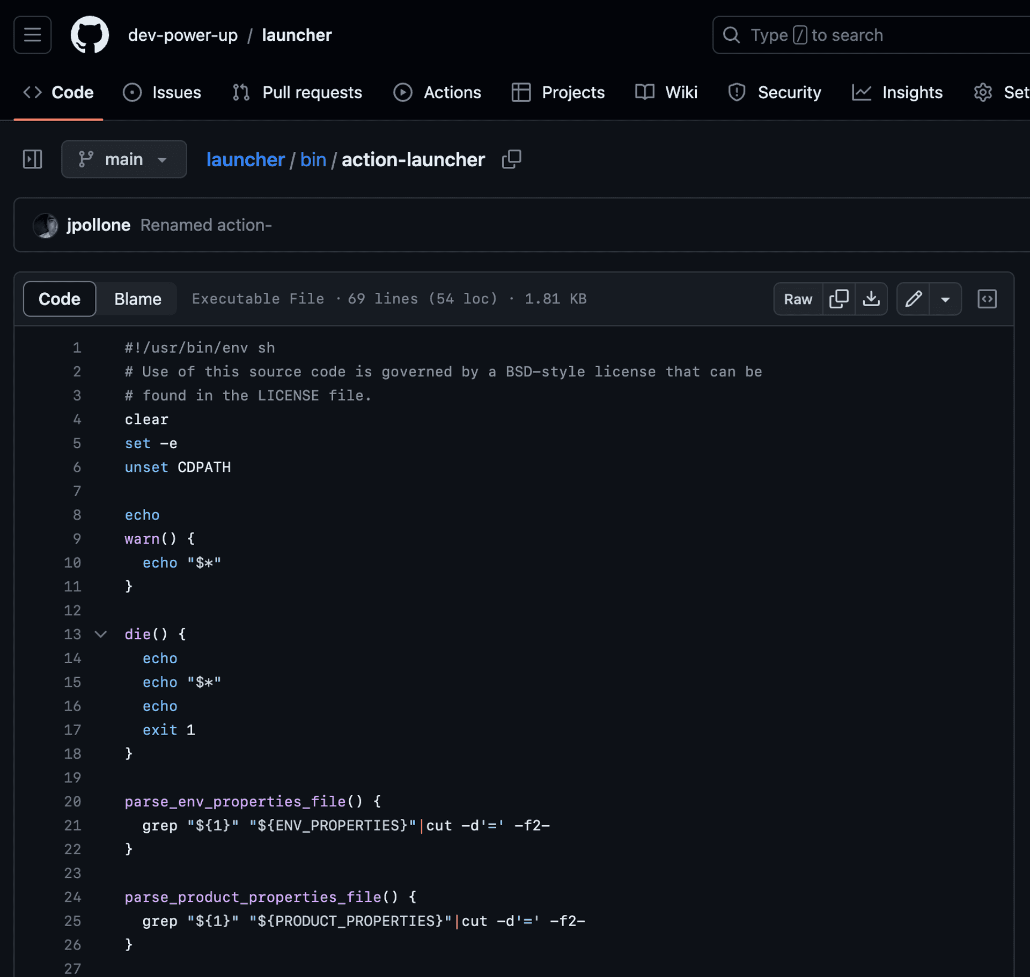Open the main branch selector dropdown
The image size is (1030, 977).
coord(124,159)
